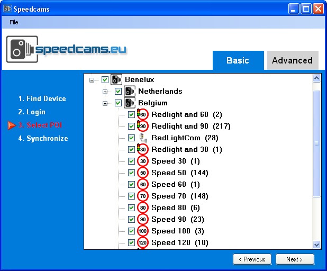Click the Speed 120 sign icon
Viewport: 327px width, 271px height.
(x=143, y=242)
